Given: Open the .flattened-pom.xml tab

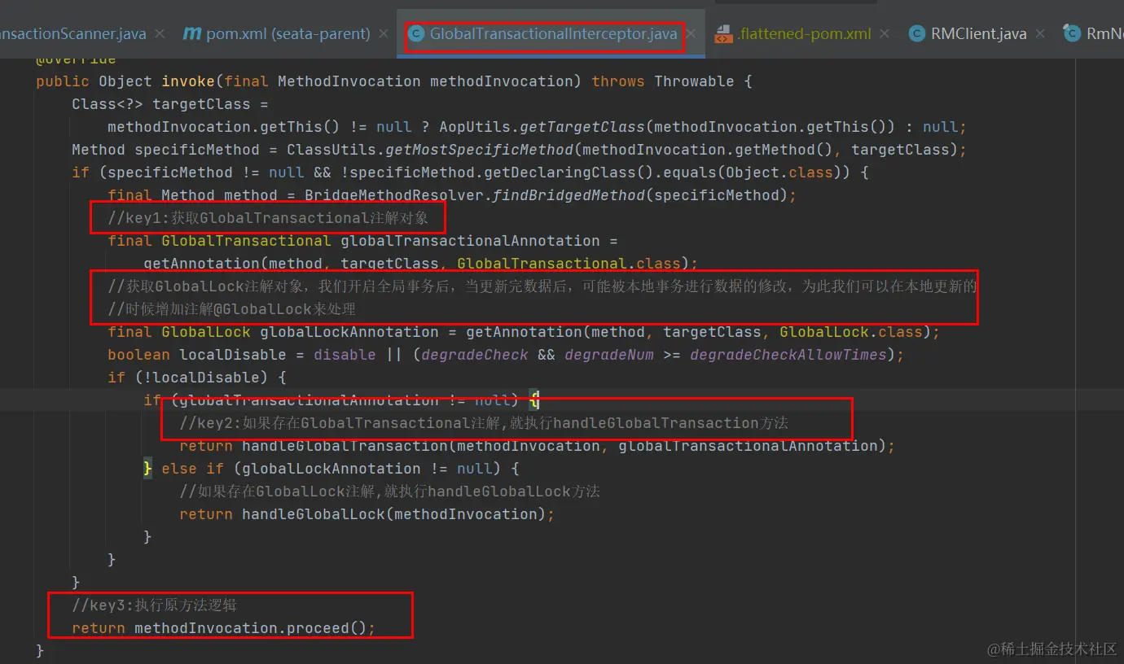Looking at the screenshot, I should click(804, 34).
